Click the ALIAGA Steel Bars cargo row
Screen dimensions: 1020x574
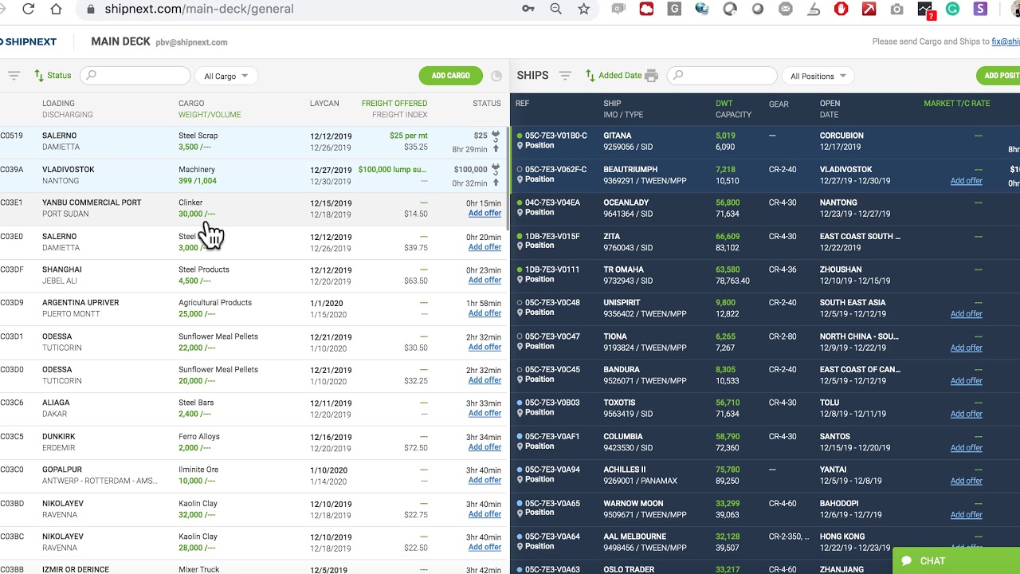[x=253, y=408]
